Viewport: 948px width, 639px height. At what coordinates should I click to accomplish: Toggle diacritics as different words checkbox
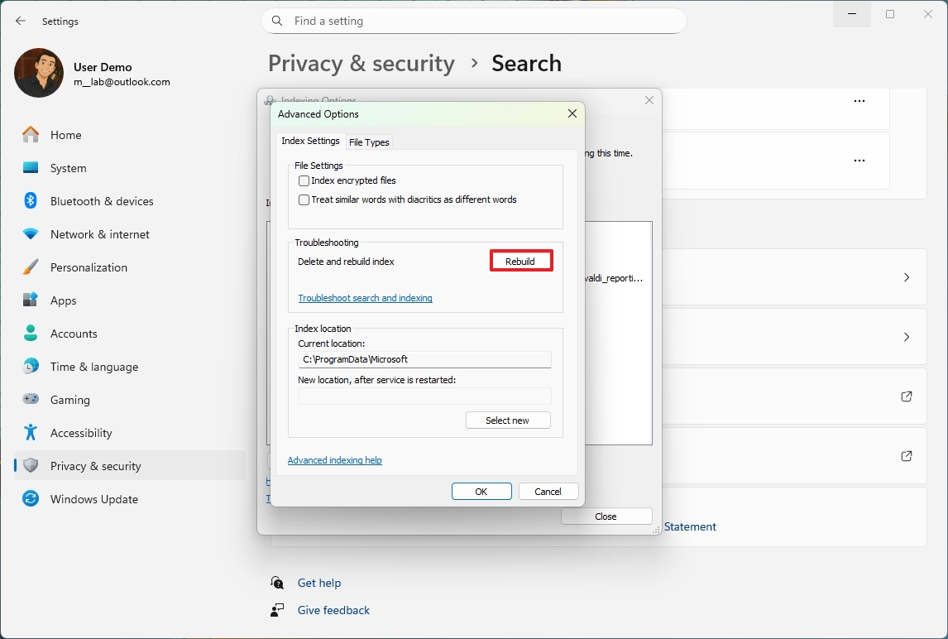point(304,199)
